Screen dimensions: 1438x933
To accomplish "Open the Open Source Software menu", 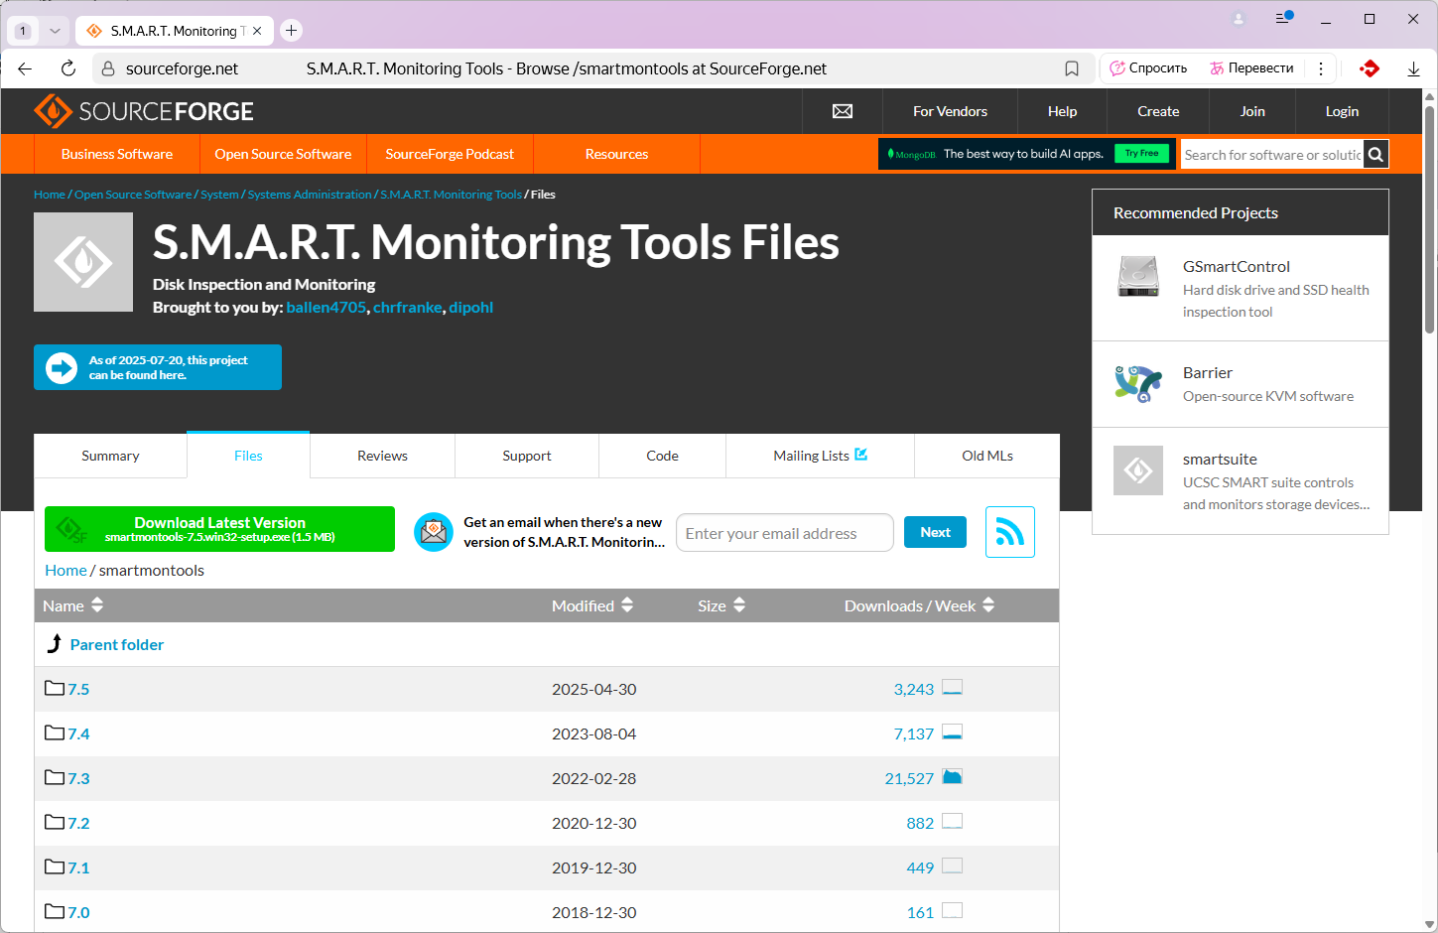I will click(x=283, y=154).
